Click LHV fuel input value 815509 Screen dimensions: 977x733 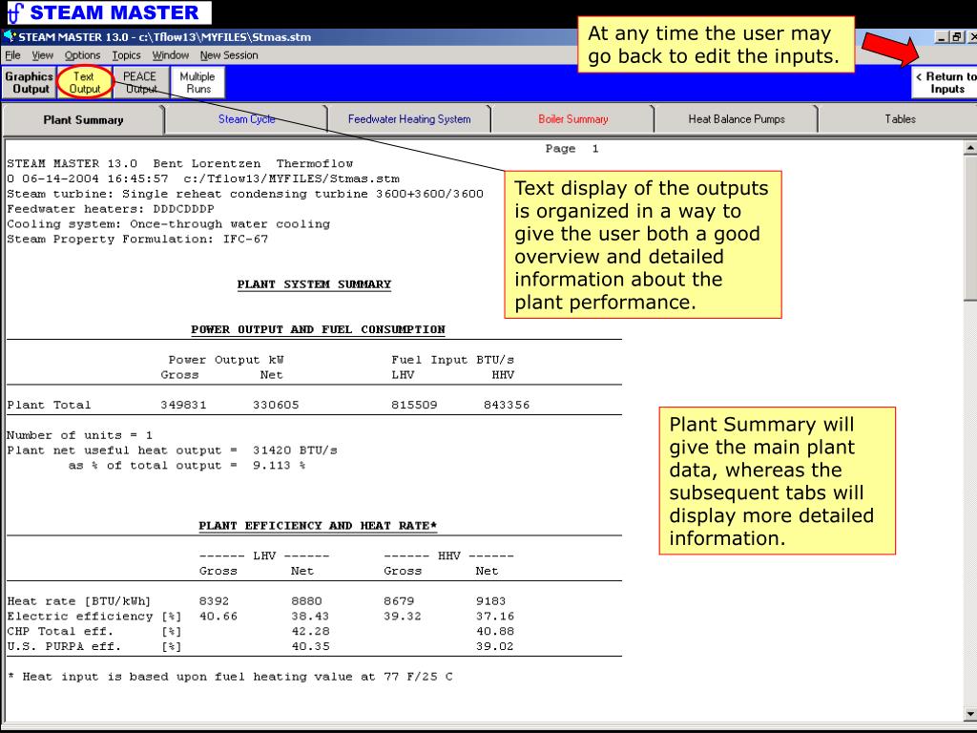pos(414,405)
